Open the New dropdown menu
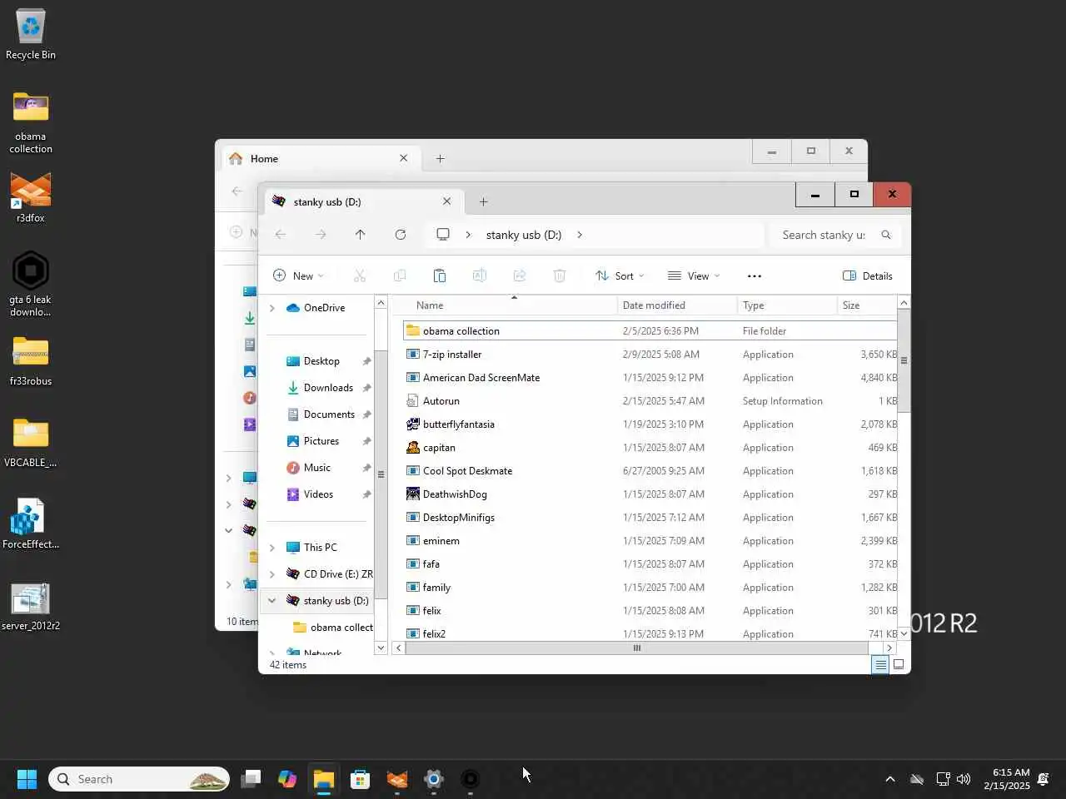This screenshot has width=1066, height=799. [298, 275]
